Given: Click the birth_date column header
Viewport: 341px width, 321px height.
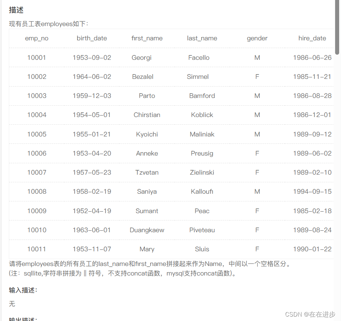Looking at the screenshot, I should coord(91,38).
